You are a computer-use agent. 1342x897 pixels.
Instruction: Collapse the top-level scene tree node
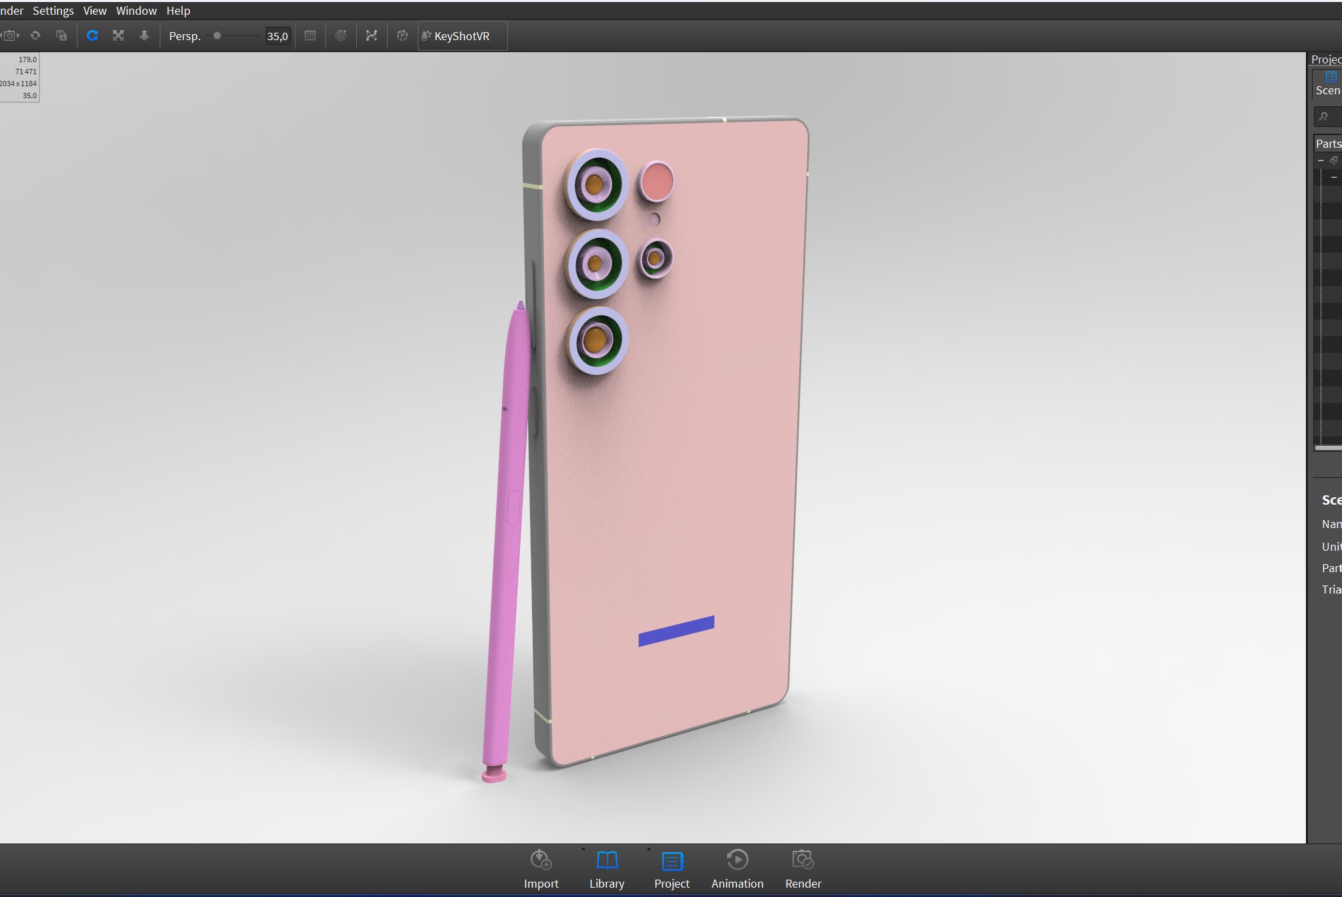coord(1321,160)
